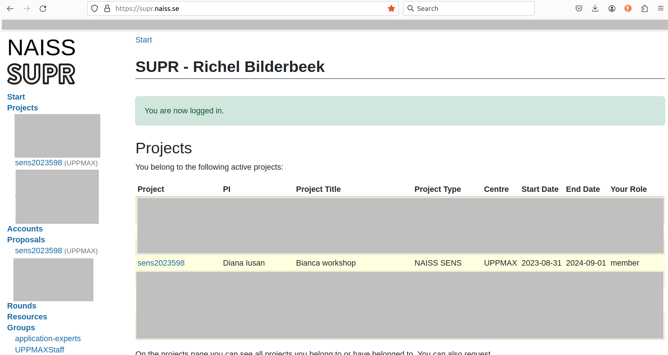Open the DuckDuckGo extension icon
This screenshot has height=355, width=668.
coord(628,8)
